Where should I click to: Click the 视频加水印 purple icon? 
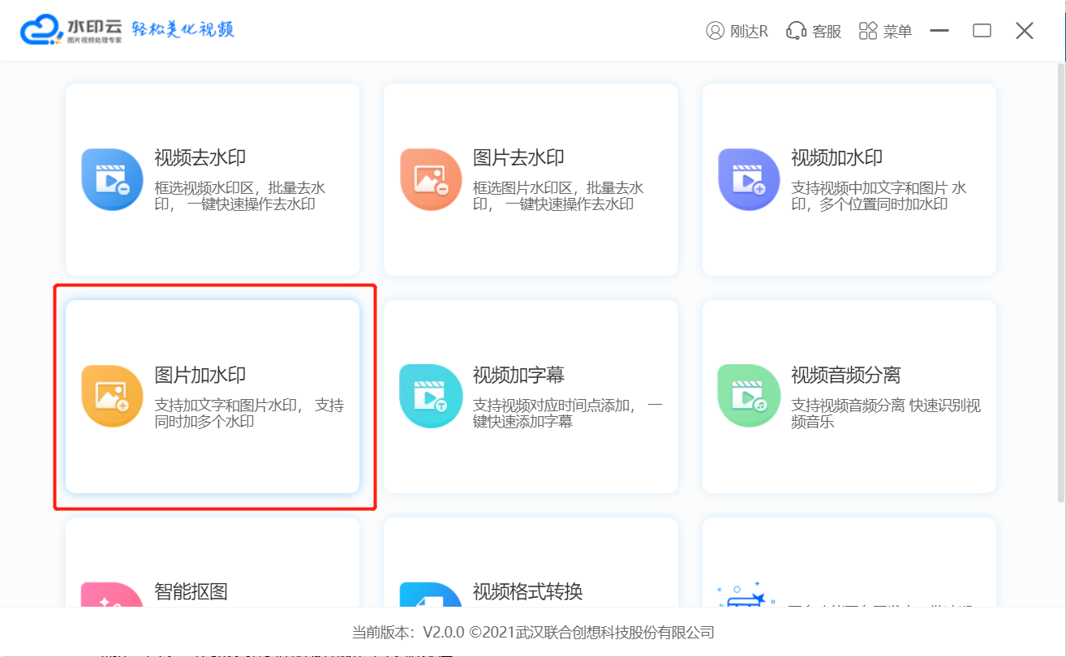tap(749, 179)
